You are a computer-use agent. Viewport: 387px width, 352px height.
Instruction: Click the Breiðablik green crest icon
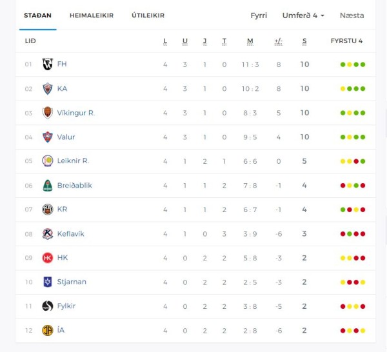tap(47, 186)
